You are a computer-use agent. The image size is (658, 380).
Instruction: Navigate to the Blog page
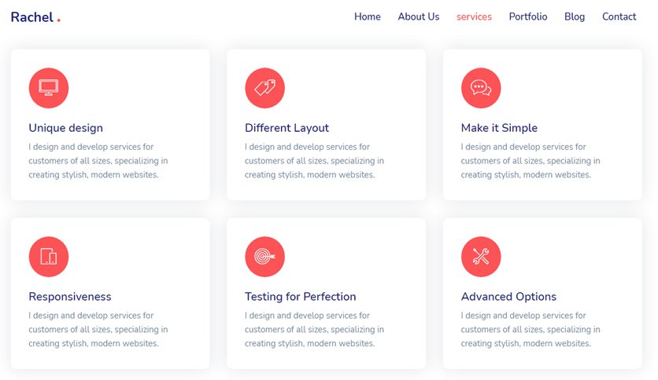575,16
